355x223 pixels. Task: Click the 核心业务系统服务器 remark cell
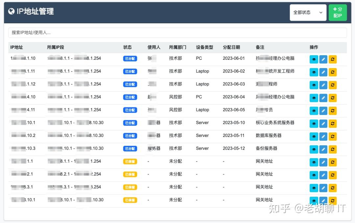coord(275,123)
